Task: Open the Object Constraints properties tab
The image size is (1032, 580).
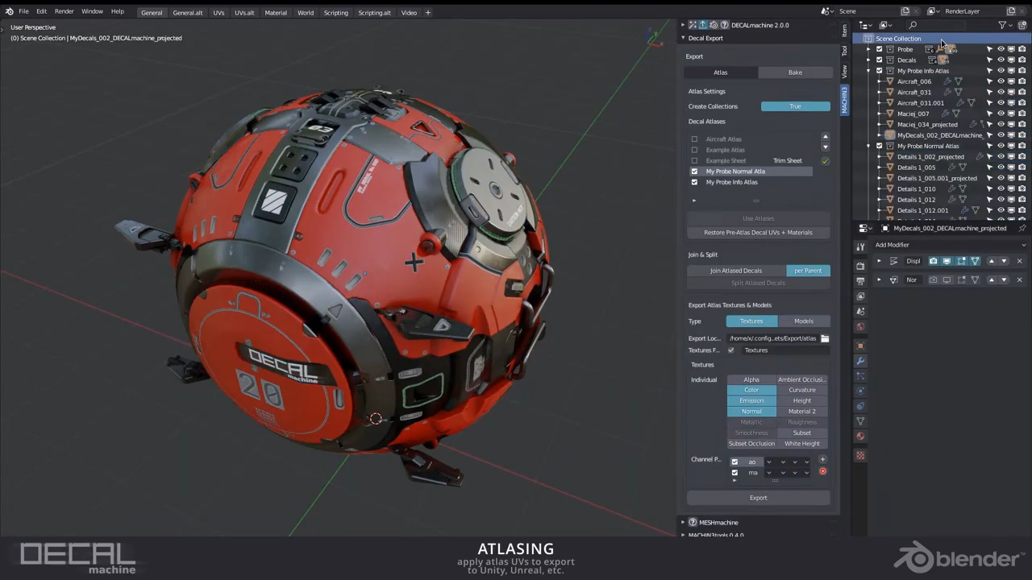Action: 860,406
